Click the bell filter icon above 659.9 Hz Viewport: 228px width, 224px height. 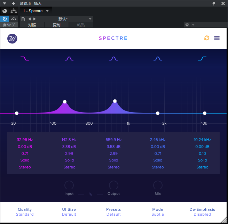(x=113, y=58)
